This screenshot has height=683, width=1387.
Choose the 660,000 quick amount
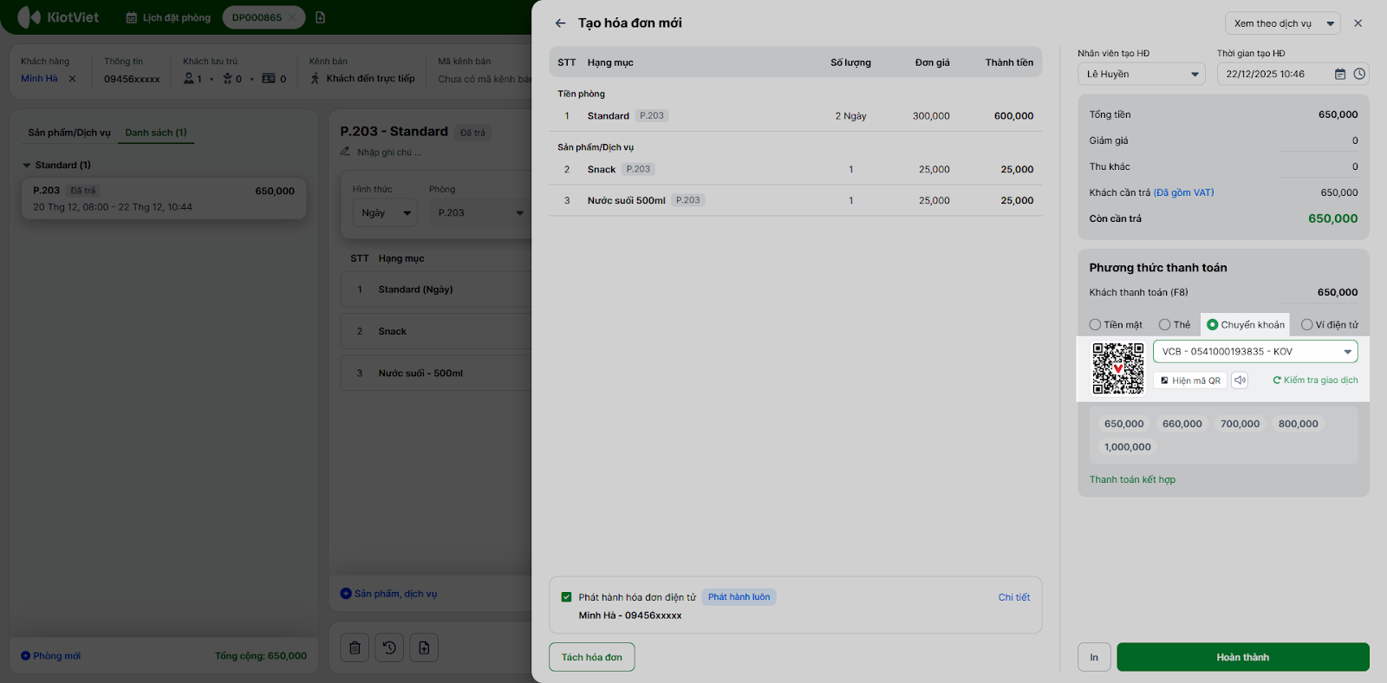coord(1182,424)
